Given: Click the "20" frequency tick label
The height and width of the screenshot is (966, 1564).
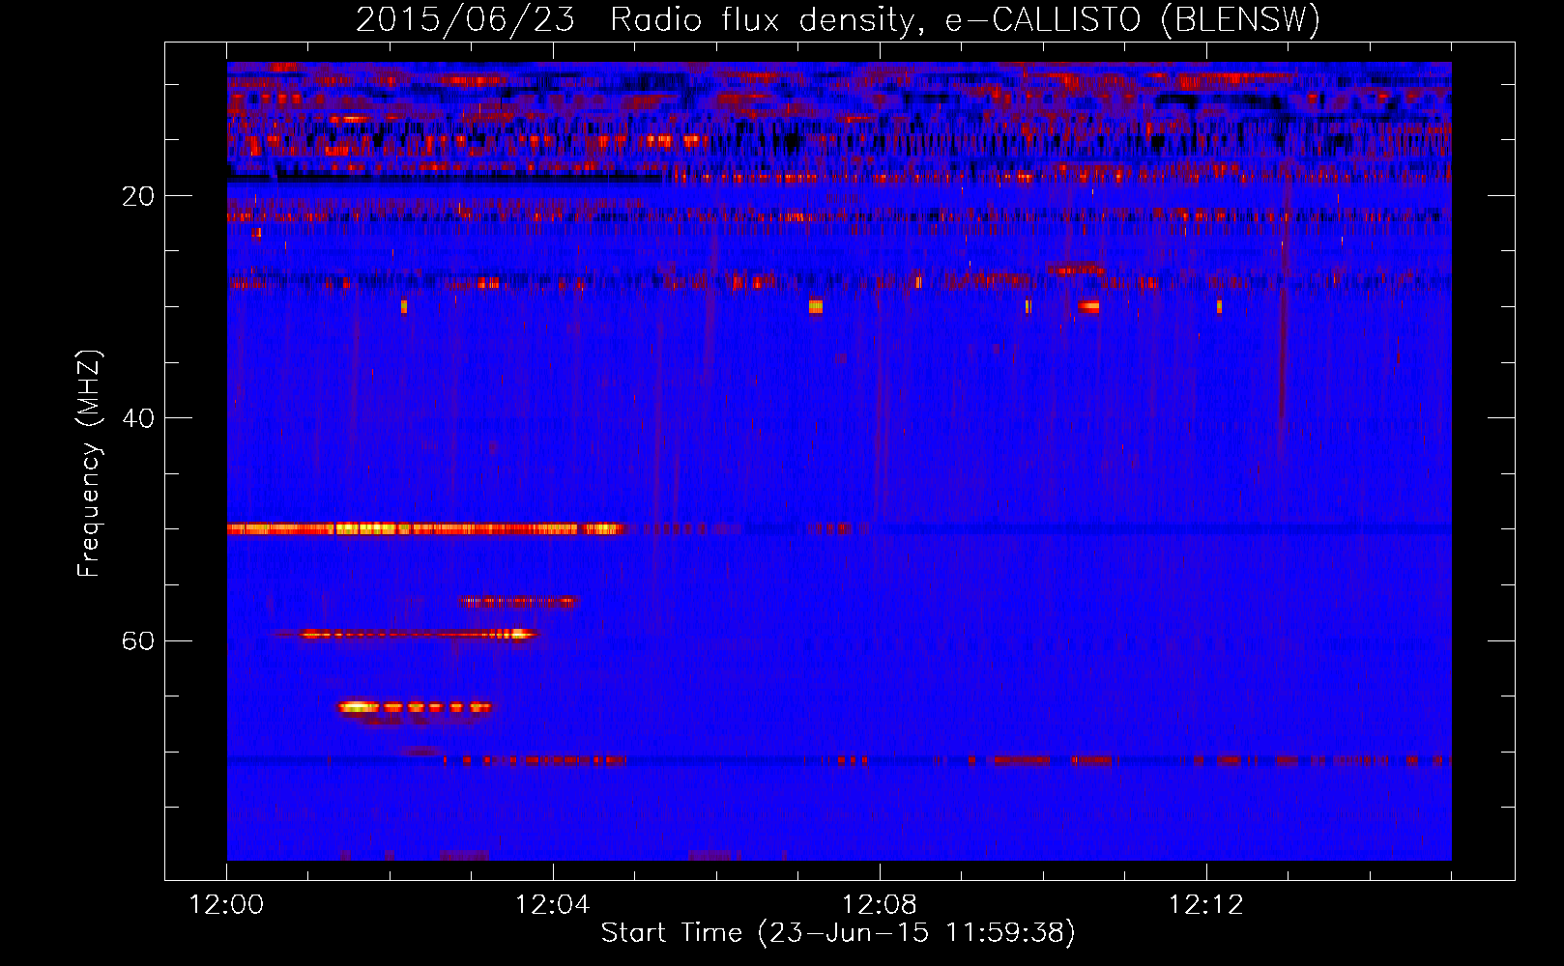Looking at the screenshot, I should (138, 196).
